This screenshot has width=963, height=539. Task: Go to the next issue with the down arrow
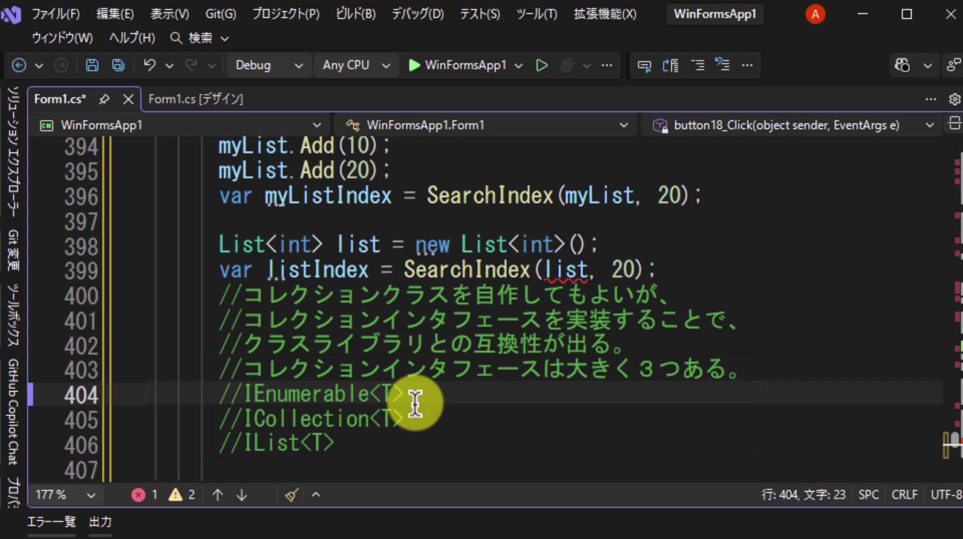(242, 495)
